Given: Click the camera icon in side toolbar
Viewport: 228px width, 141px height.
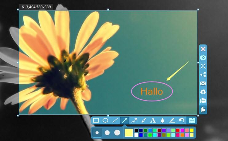Looking at the screenshot, I should (x=203, y=57).
